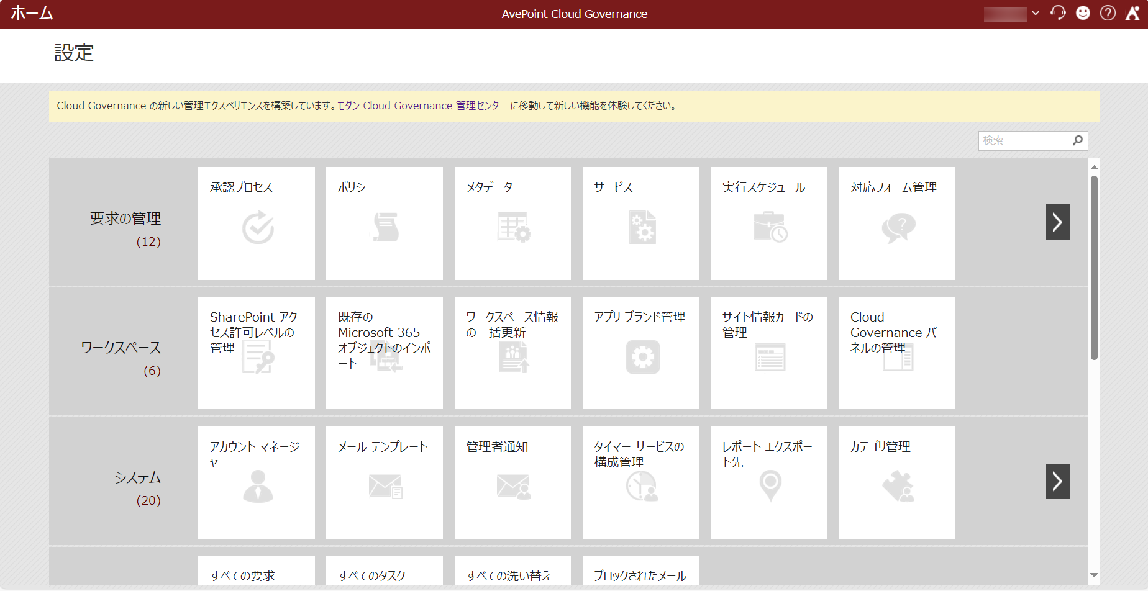Screen dimensions: 1148x591
Task: Open Cloud Governance パネルの管理 tile
Action: point(897,353)
